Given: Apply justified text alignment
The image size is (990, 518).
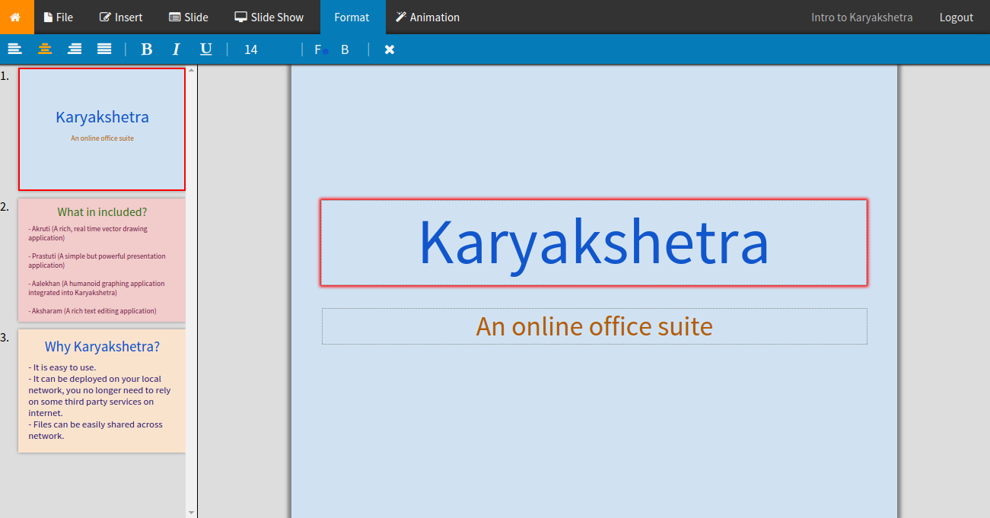Looking at the screenshot, I should click(x=103, y=49).
